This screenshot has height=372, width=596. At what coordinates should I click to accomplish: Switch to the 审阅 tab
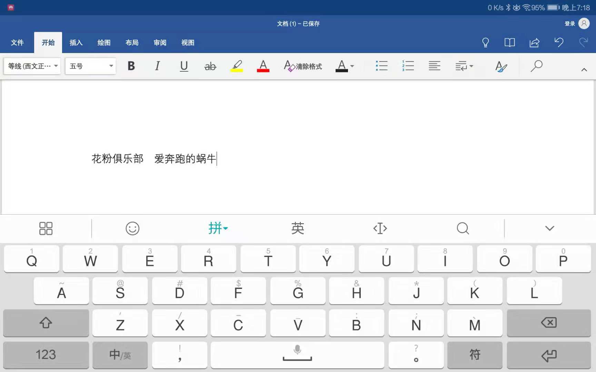point(160,42)
